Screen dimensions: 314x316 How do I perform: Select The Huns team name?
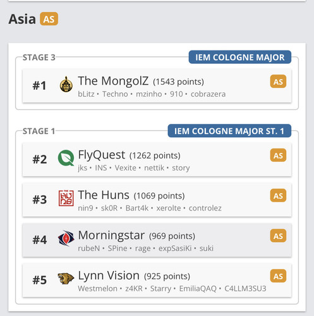click(x=104, y=195)
